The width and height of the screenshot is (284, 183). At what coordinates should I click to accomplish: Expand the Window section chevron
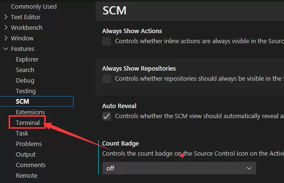pyautogui.click(x=6, y=38)
